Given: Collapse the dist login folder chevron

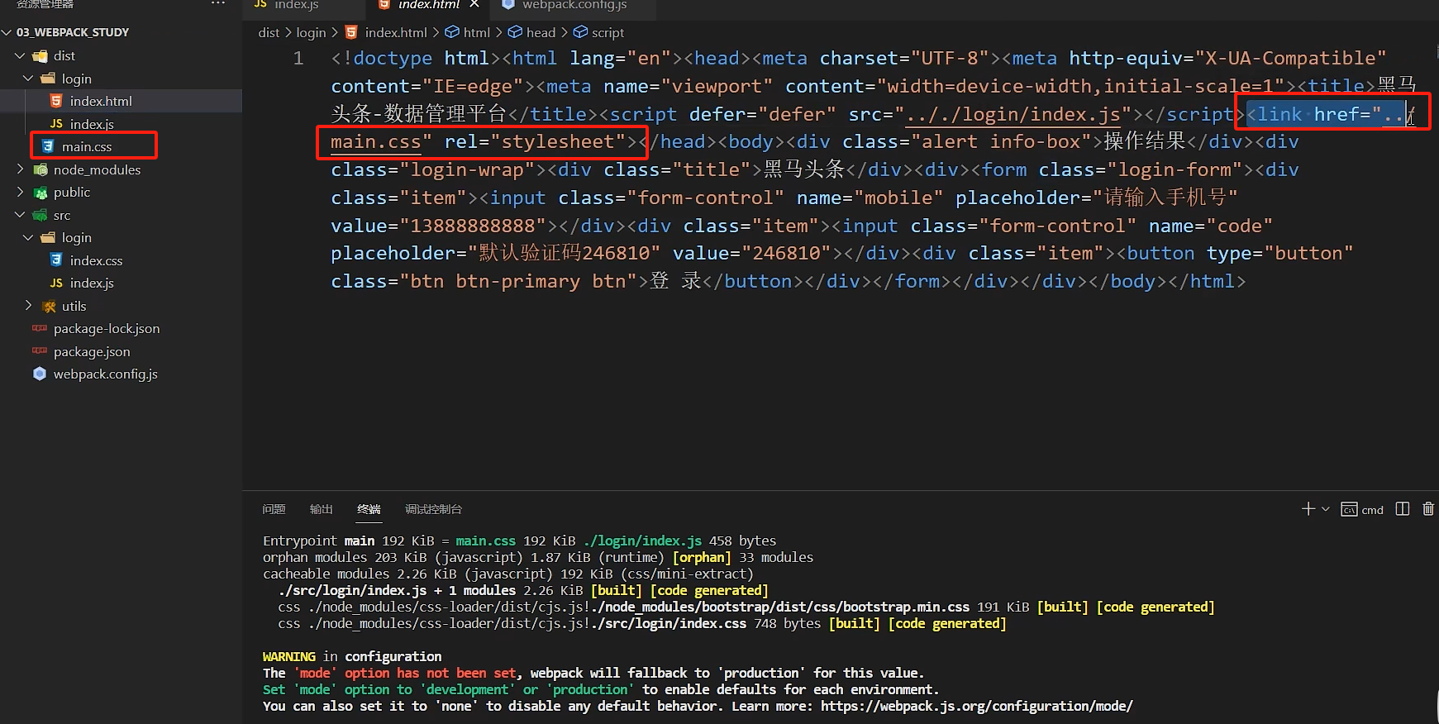Looking at the screenshot, I should click(28, 79).
